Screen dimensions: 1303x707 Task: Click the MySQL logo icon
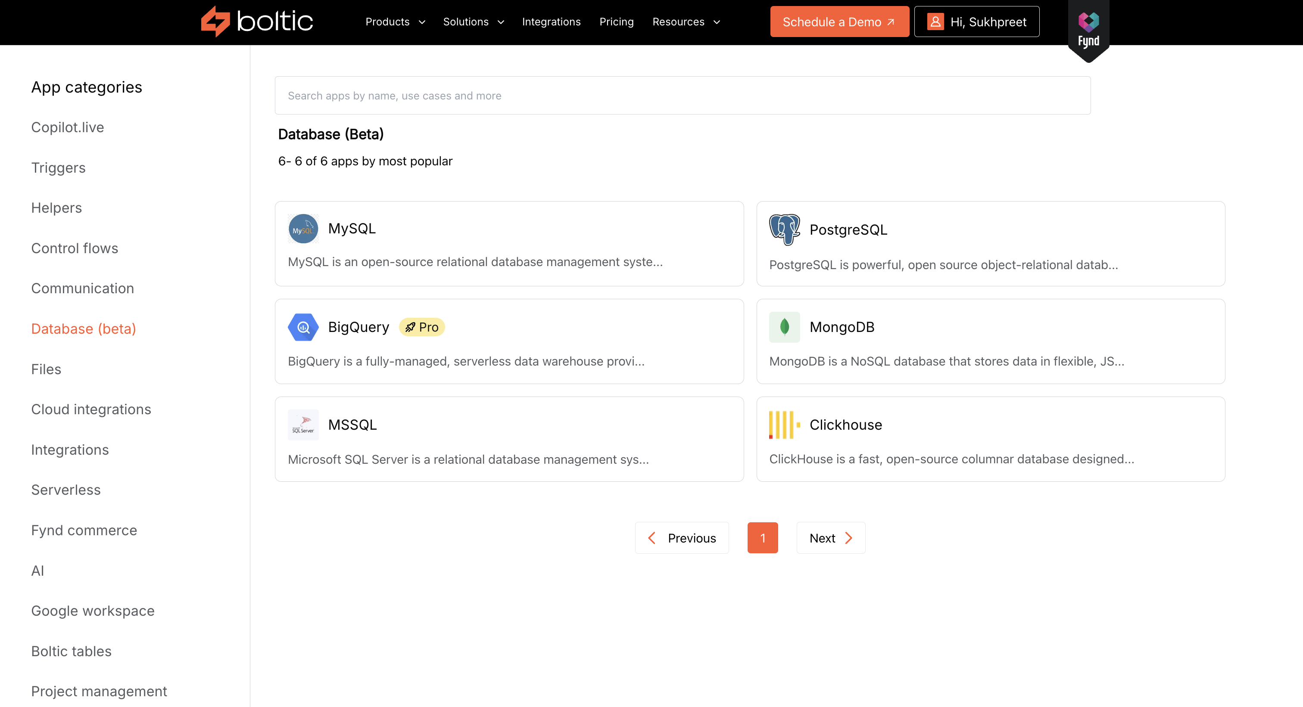click(303, 229)
